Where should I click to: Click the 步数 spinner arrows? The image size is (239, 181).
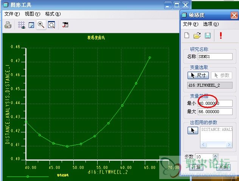216,156
